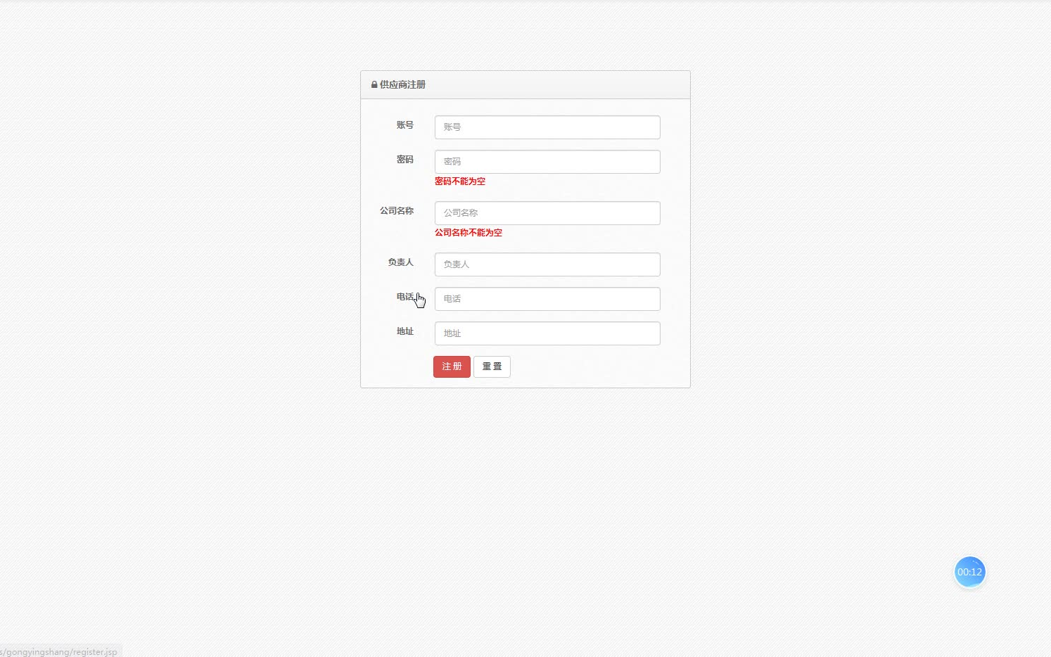Clear the form with 重置 button
The width and height of the screenshot is (1051, 657).
492,366
